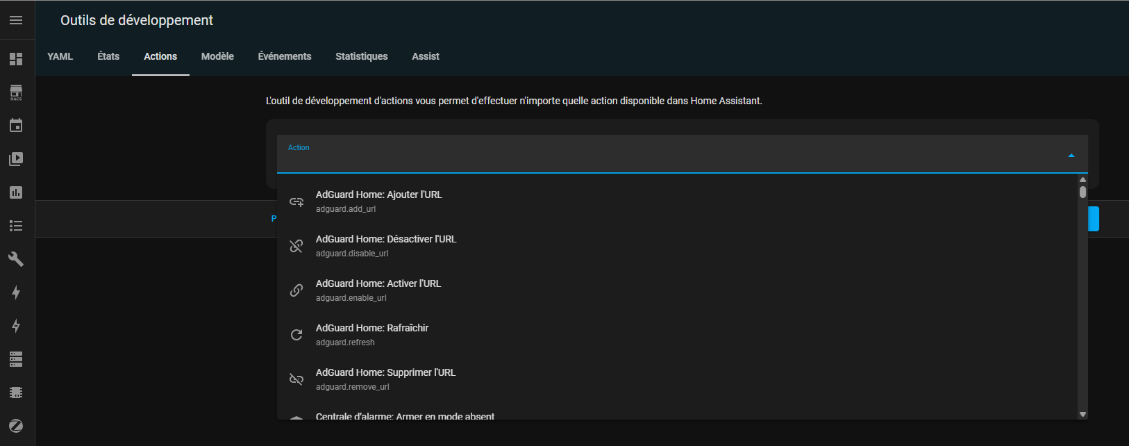Image resolution: width=1129 pixels, height=446 pixels.
Task: Pick AdGuard Home: Activer l'URL
Action: coord(677,290)
